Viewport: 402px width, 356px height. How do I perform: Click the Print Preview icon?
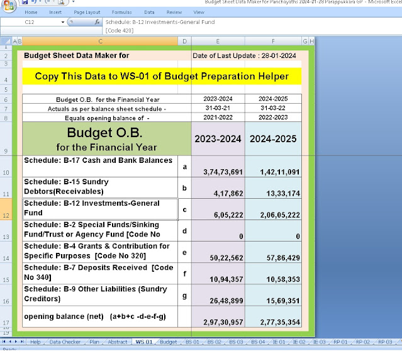point(61,3)
